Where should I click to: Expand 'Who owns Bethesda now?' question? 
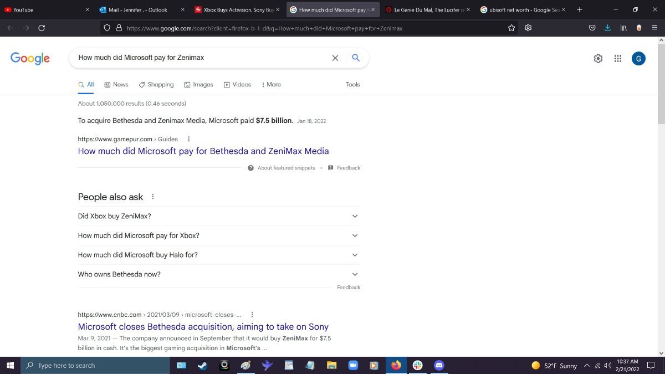click(219, 274)
